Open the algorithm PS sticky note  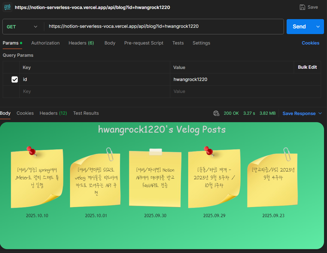pyautogui.click(x=272, y=180)
